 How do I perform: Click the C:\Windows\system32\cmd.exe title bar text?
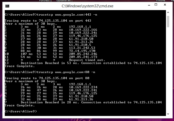pos(87,6)
